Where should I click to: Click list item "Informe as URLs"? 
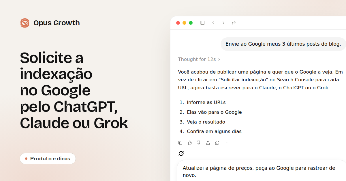pyautogui.click(x=206, y=102)
